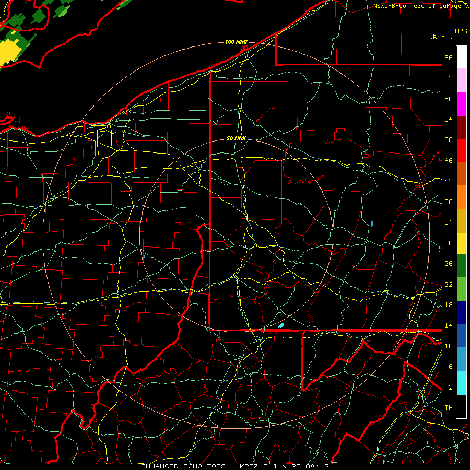Click the TH threshold label
Viewport: 470px width, 470px height.
click(x=449, y=408)
